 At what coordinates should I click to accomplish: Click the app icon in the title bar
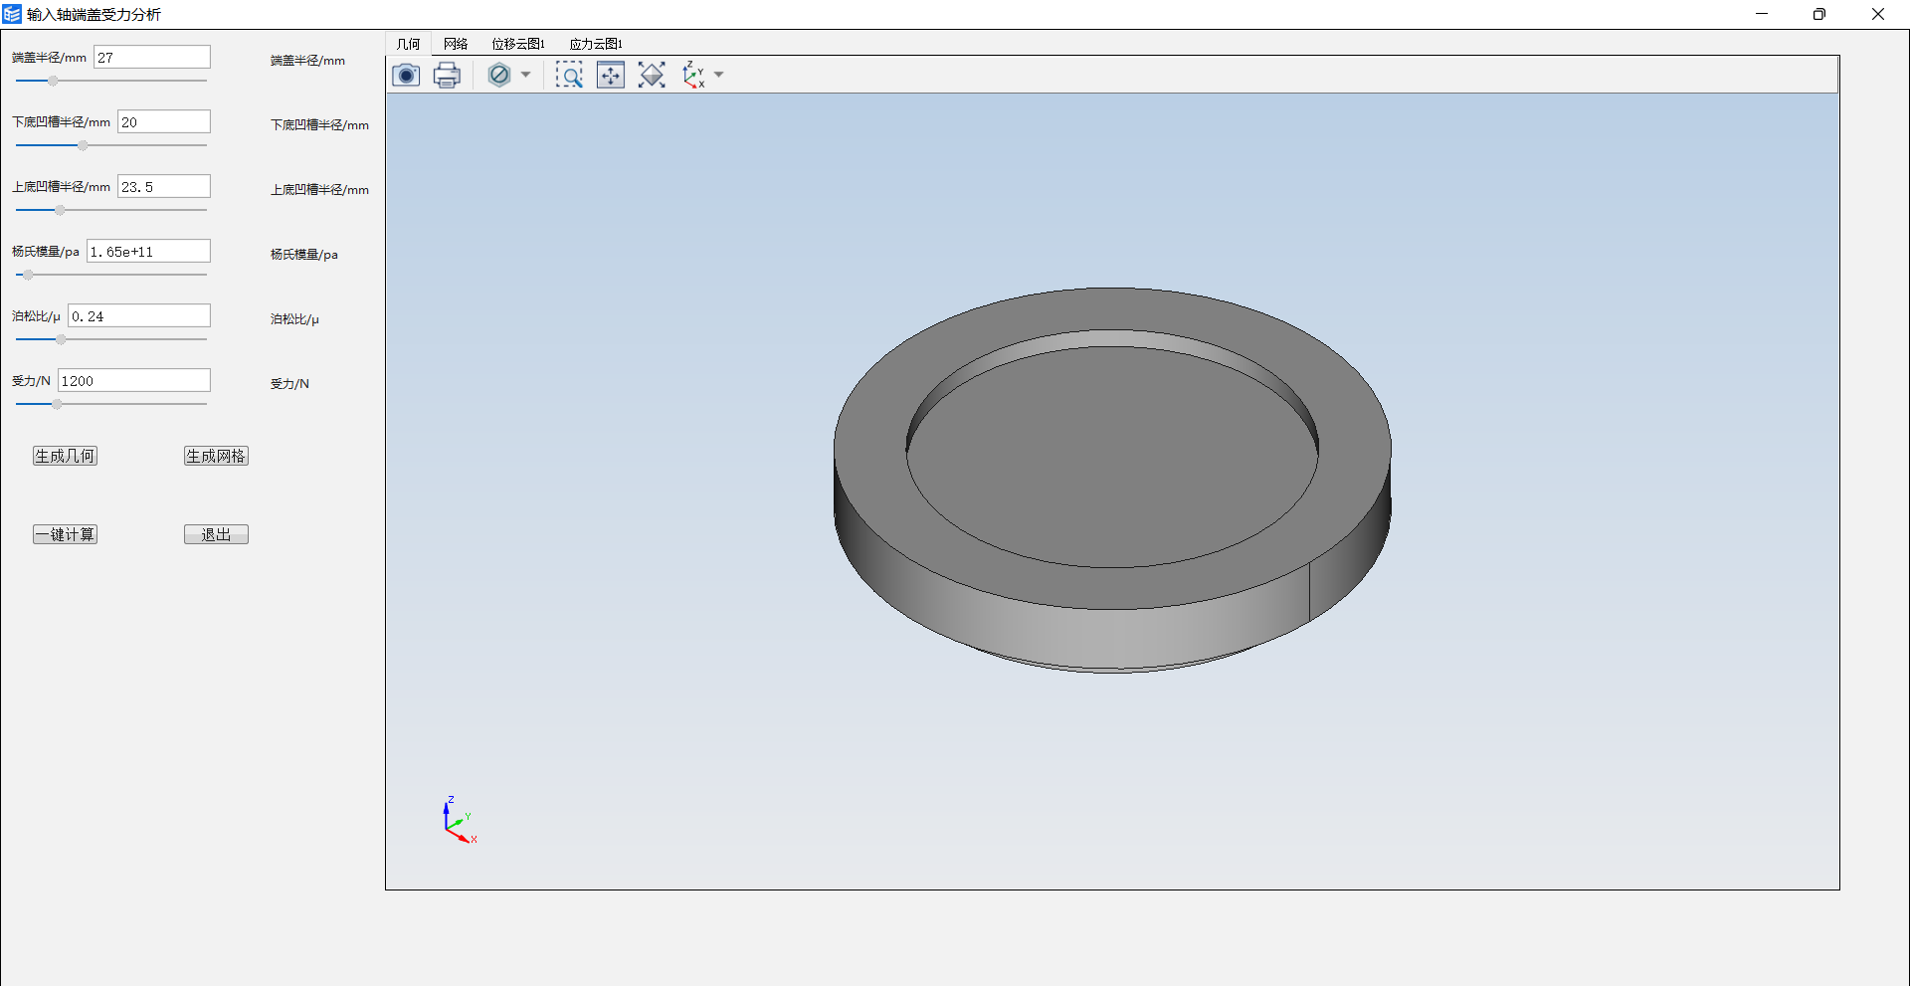[12, 14]
